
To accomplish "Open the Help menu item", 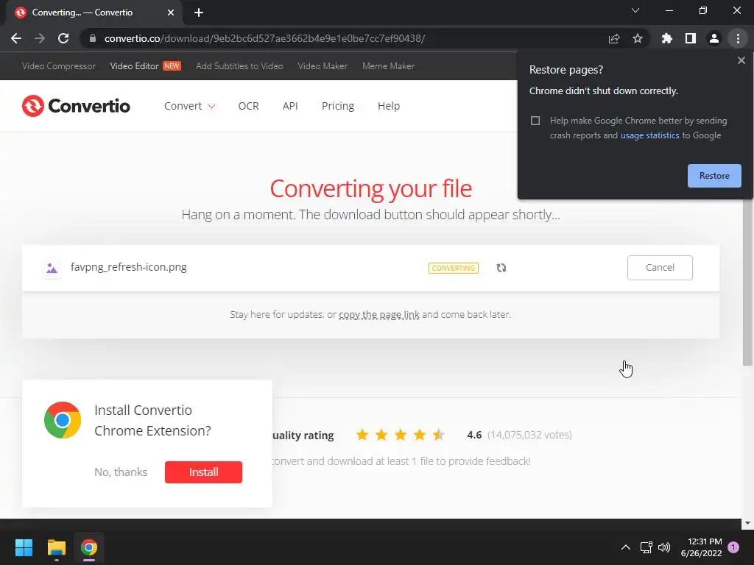I will click(389, 106).
